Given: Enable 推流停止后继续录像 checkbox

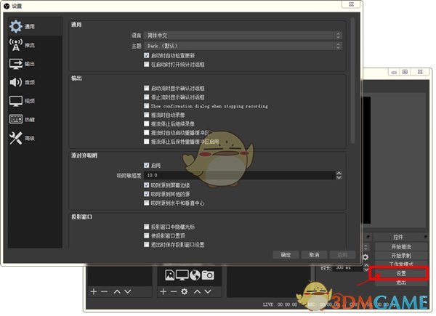Looking at the screenshot, I should [x=147, y=123].
